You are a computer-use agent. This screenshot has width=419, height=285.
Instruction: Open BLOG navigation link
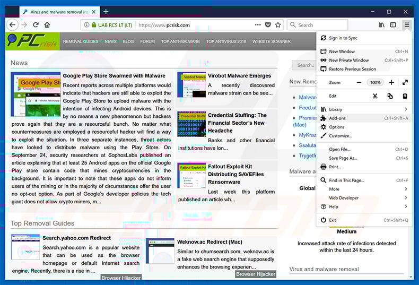pyautogui.click(x=128, y=41)
